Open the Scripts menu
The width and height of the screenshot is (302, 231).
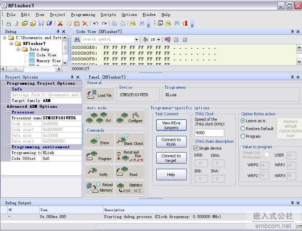(x=108, y=14)
